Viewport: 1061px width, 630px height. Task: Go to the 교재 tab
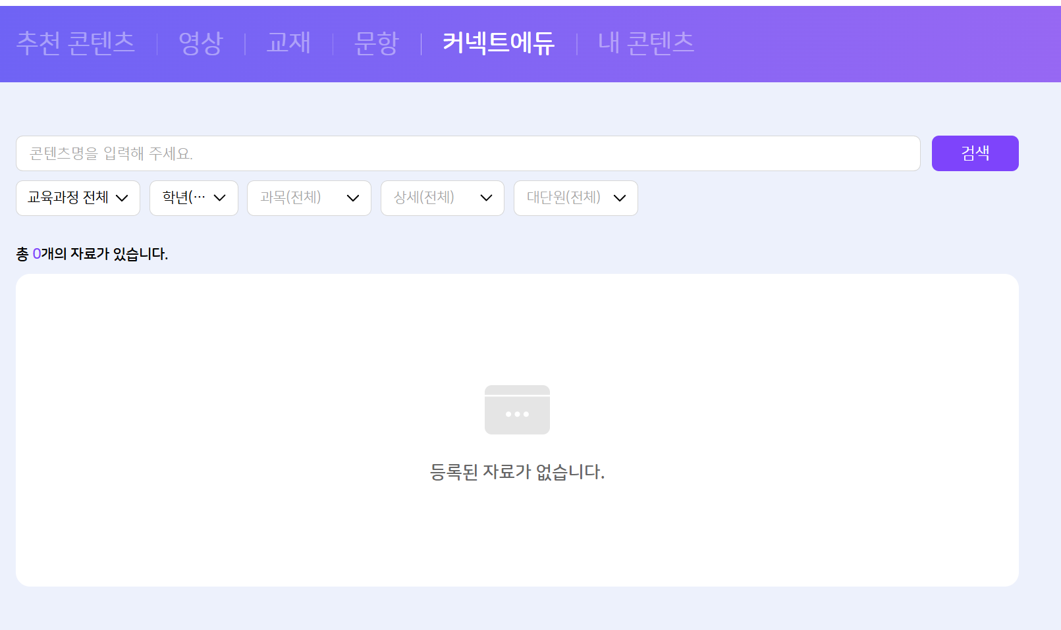288,43
